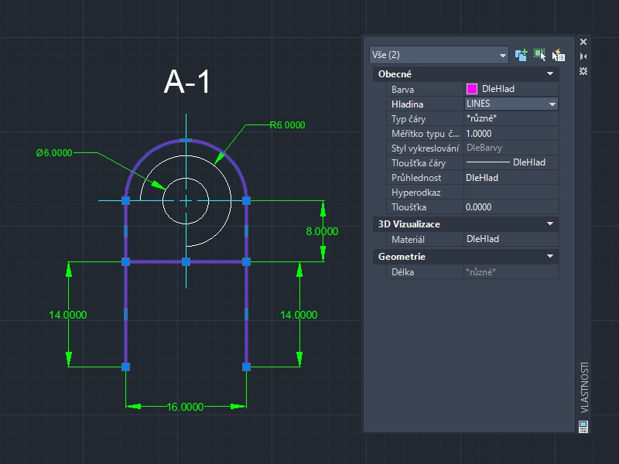Click the Měřítko typu čáry value 1.0000

pyautogui.click(x=511, y=133)
